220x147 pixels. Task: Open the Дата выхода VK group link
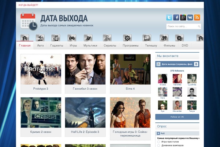click(177, 64)
